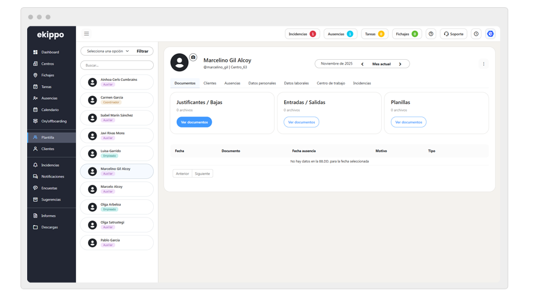Image resolution: width=543 pixels, height=299 pixels.
Task: Go to next month with right chevron
Action: coord(399,64)
